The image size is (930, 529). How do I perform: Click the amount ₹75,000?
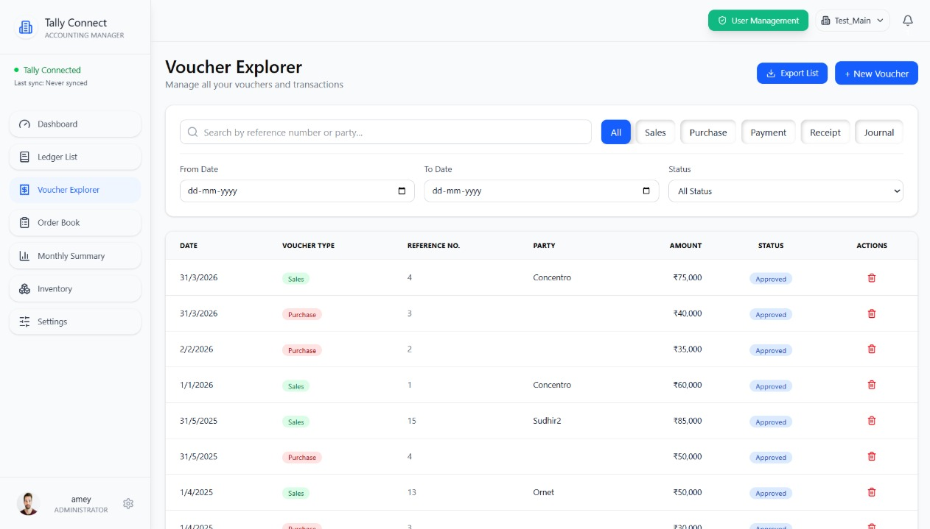(688, 277)
